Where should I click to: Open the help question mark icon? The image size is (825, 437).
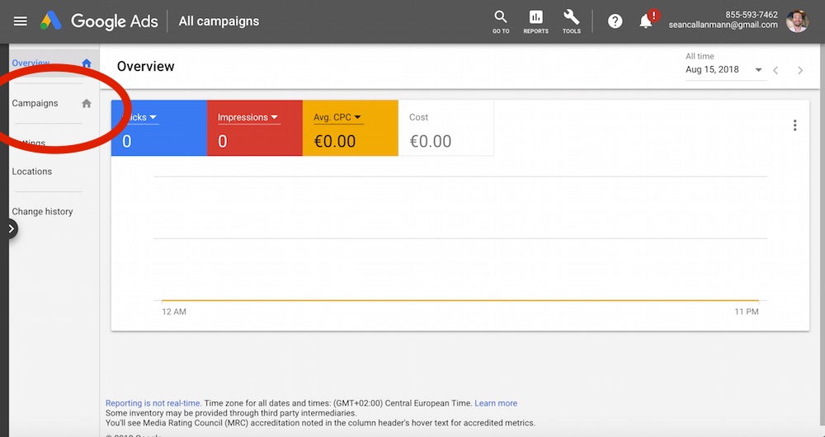[x=615, y=21]
